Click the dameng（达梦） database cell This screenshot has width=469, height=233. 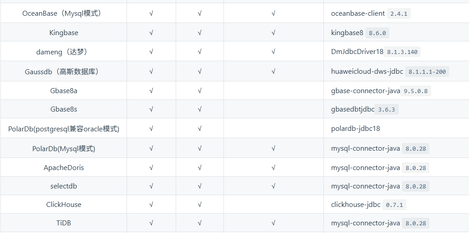[64, 52]
